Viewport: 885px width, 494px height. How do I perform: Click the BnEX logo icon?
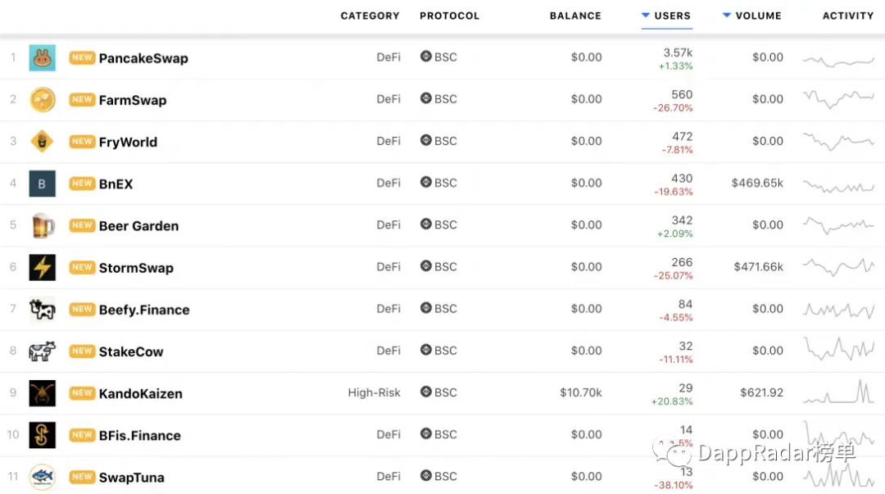tap(43, 184)
